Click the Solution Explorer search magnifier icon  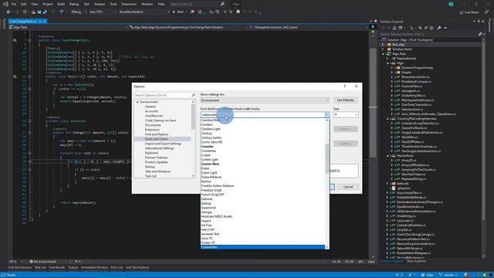[480, 34]
